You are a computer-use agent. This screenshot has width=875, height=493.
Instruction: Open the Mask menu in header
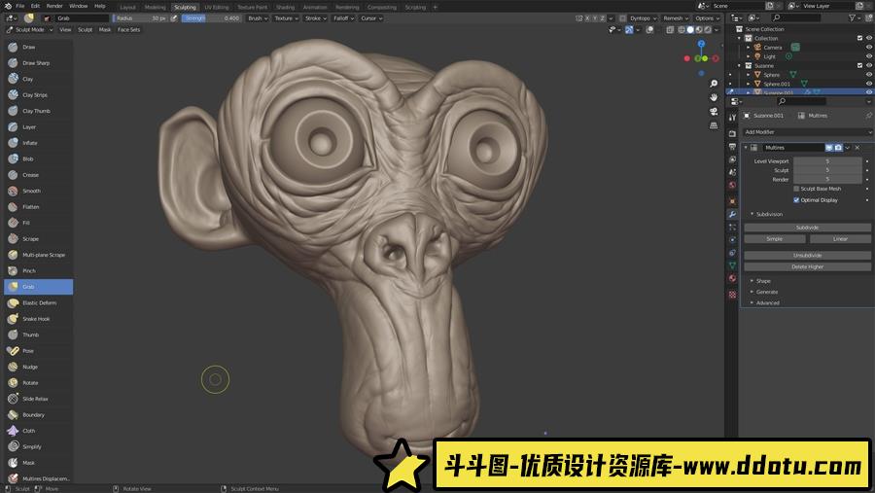[x=105, y=29]
